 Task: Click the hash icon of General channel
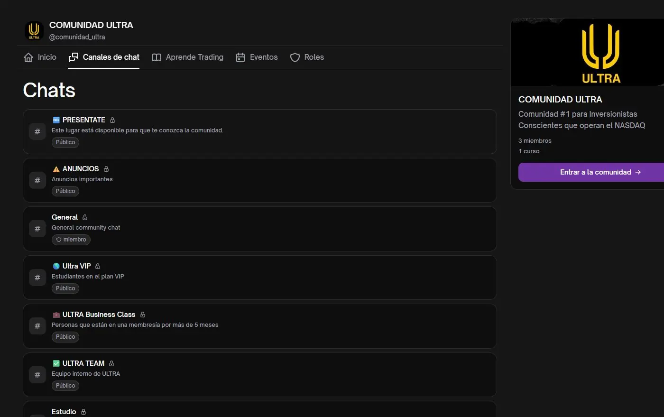click(x=37, y=229)
